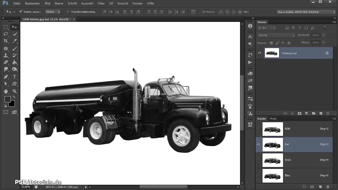
Task: Open the Deckkraft opacity dropdown arrow
Action: tap(323, 35)
